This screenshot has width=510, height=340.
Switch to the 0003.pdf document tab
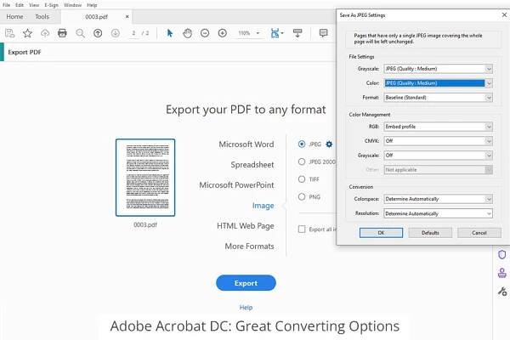point(96,17)
